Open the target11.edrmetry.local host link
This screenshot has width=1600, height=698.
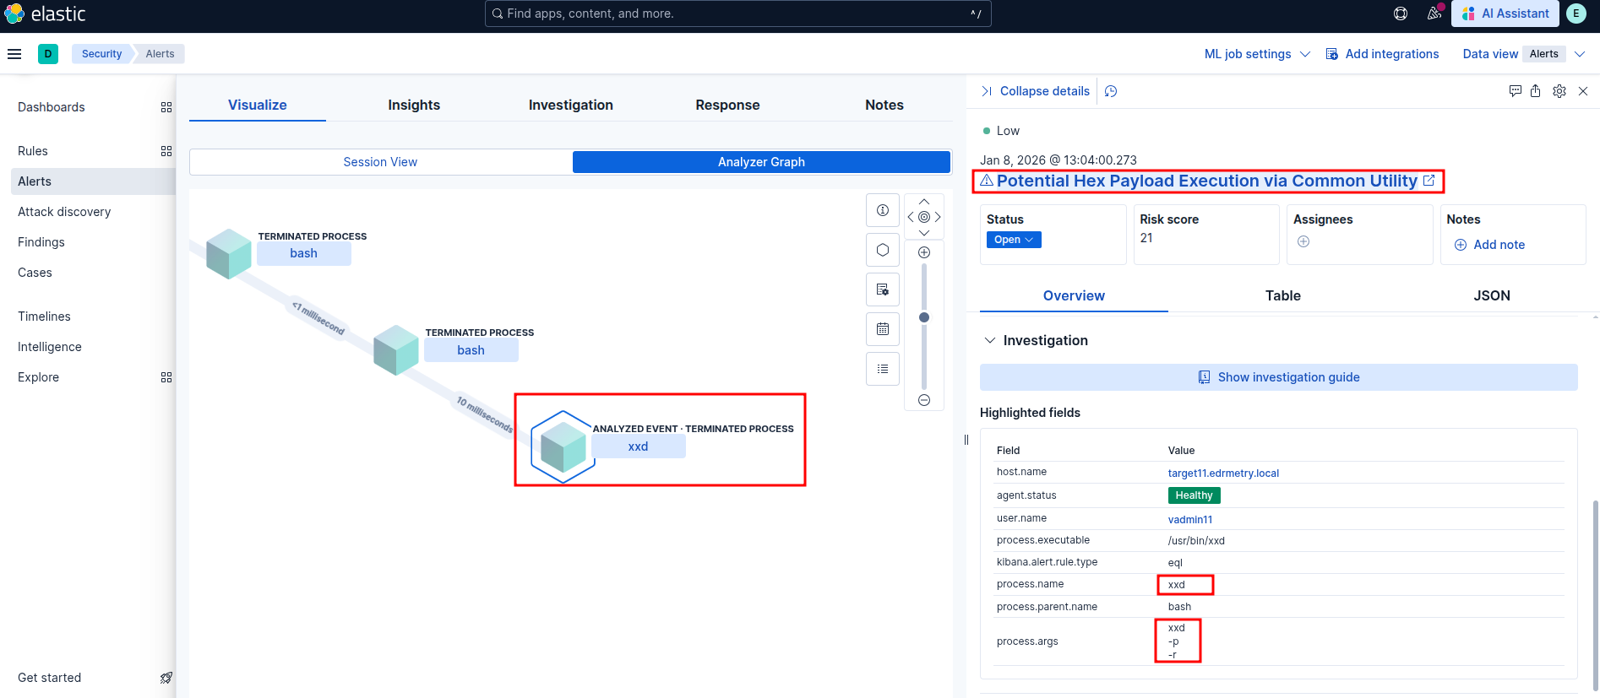click(1222, 473)
